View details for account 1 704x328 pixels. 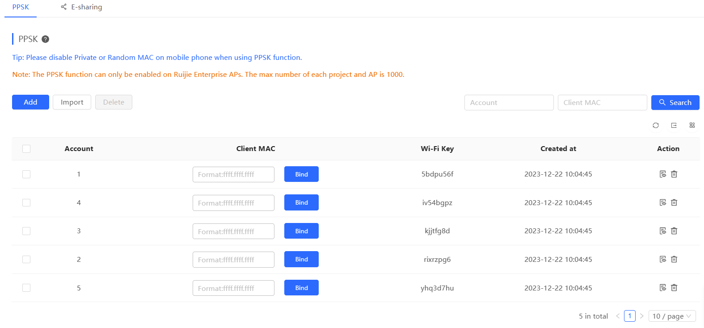point(663,174)
